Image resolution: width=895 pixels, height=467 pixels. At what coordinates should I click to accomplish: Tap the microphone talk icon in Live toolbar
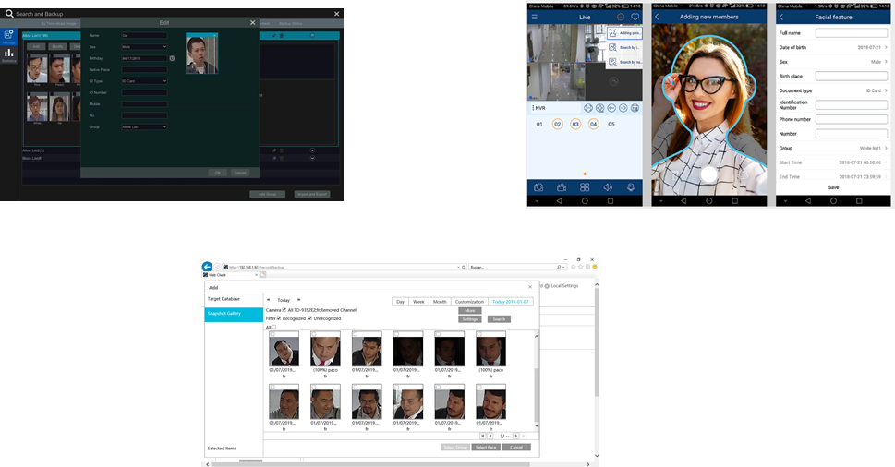pos(631,187)
